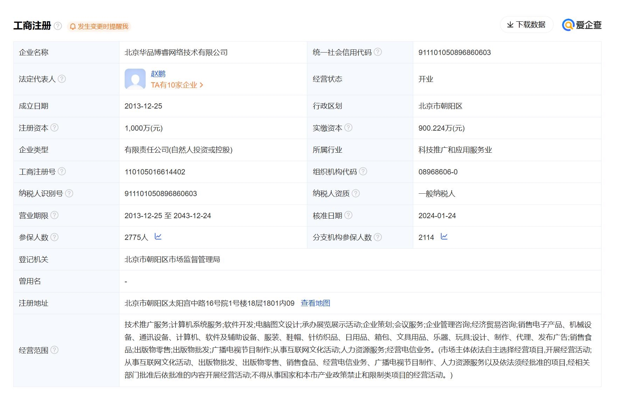
Task: Click help icon beside 分支机构参保人数
Action: 377,237
